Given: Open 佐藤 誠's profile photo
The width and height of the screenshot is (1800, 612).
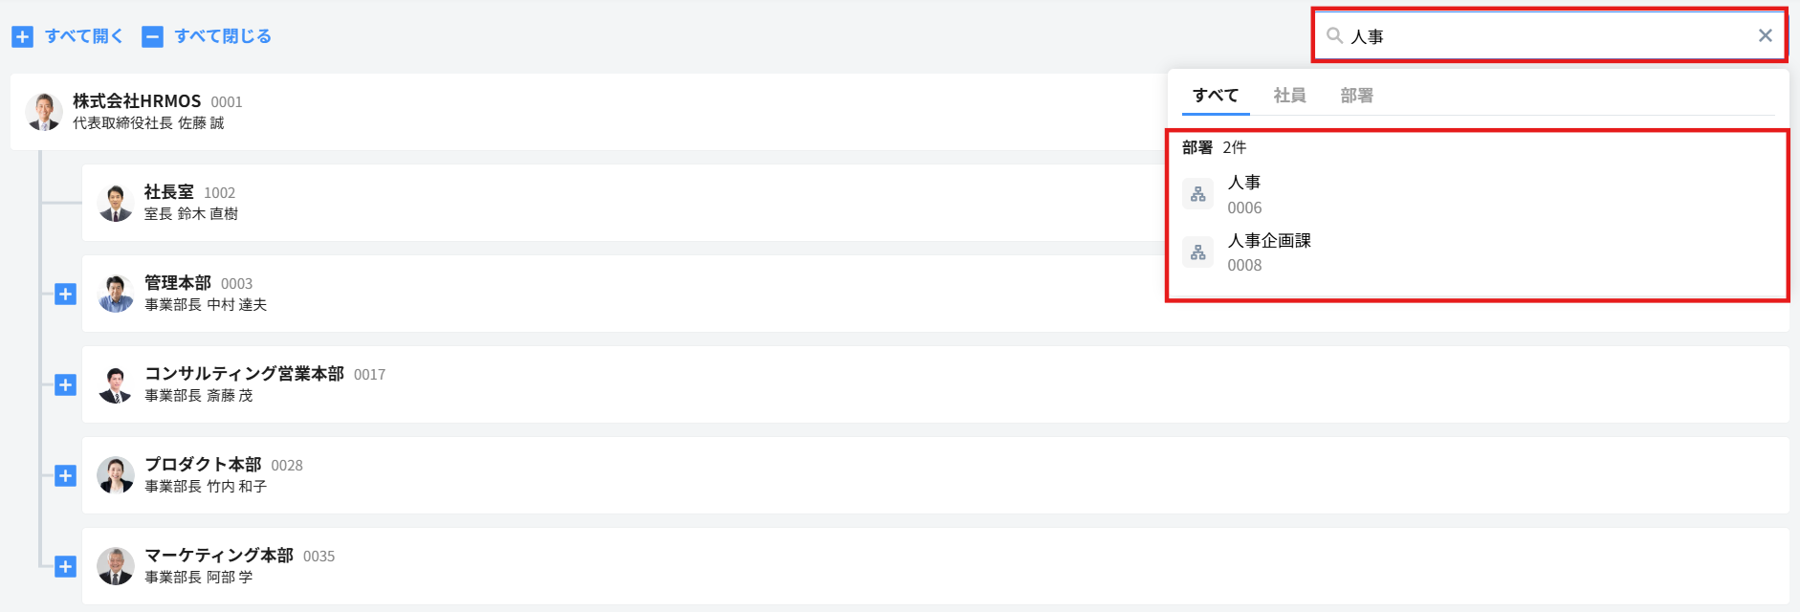Looking at the screenshot, I should click(44, 112).
